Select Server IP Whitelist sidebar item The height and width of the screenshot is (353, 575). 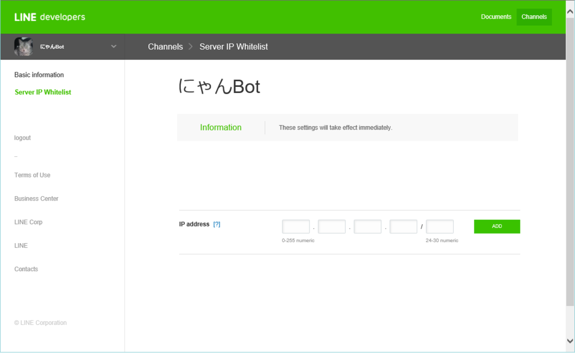coord(43,92)
